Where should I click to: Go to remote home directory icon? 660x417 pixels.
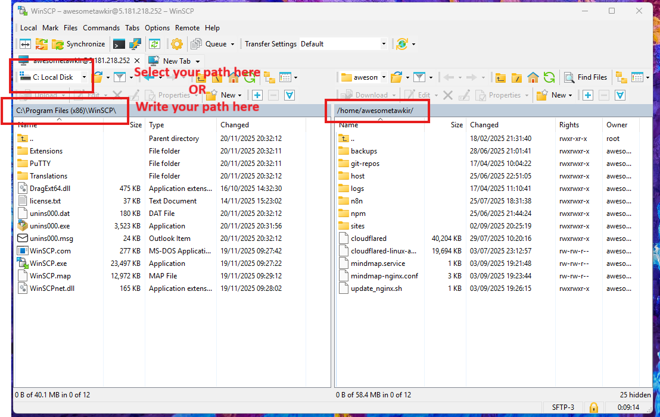[533, 77]
